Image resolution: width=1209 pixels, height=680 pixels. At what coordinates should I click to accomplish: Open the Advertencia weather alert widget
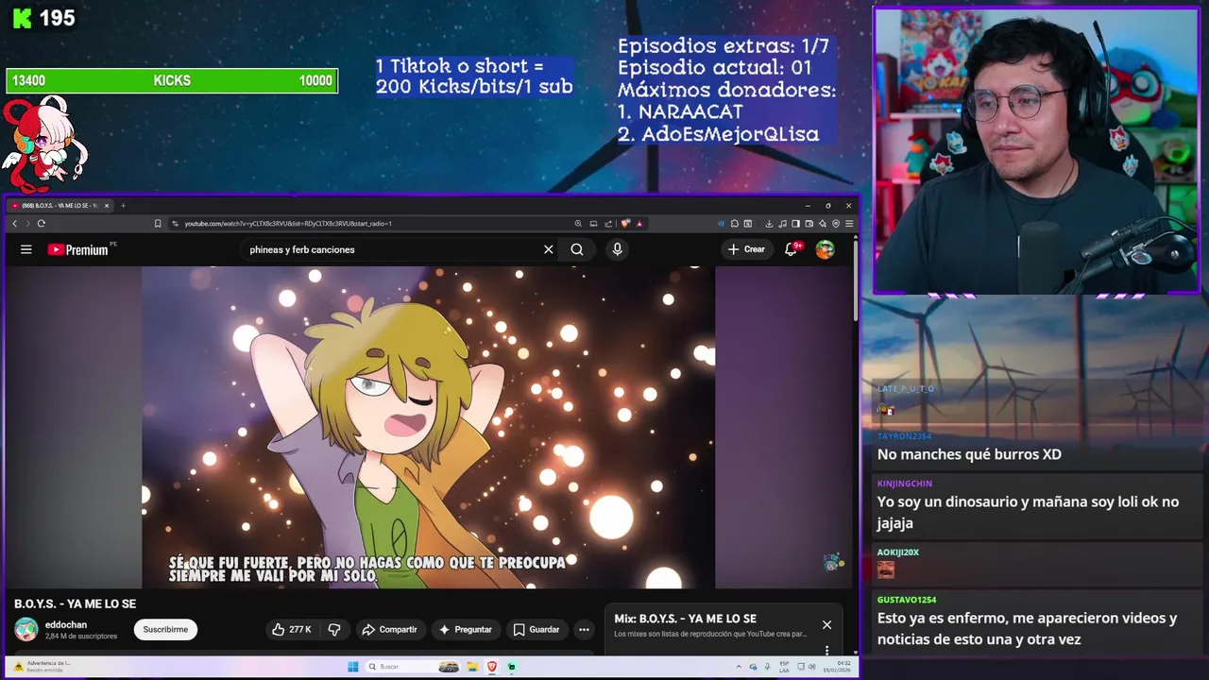pos(43,667)
